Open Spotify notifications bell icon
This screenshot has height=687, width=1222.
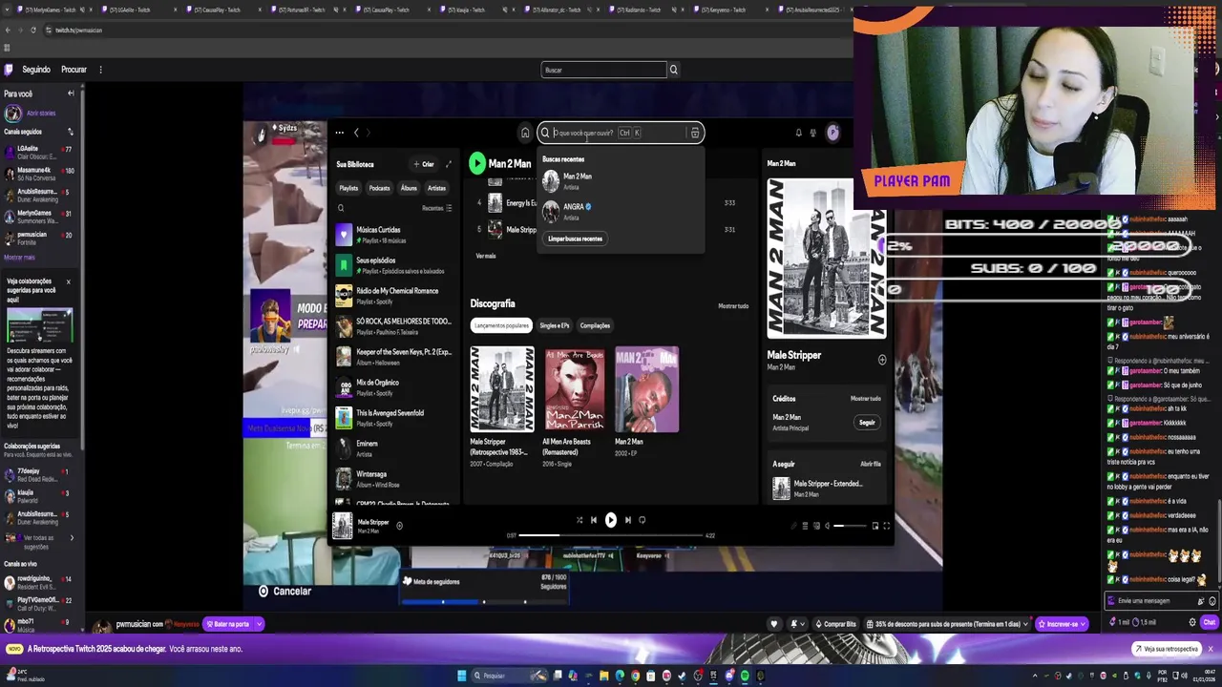pos(798,133)
